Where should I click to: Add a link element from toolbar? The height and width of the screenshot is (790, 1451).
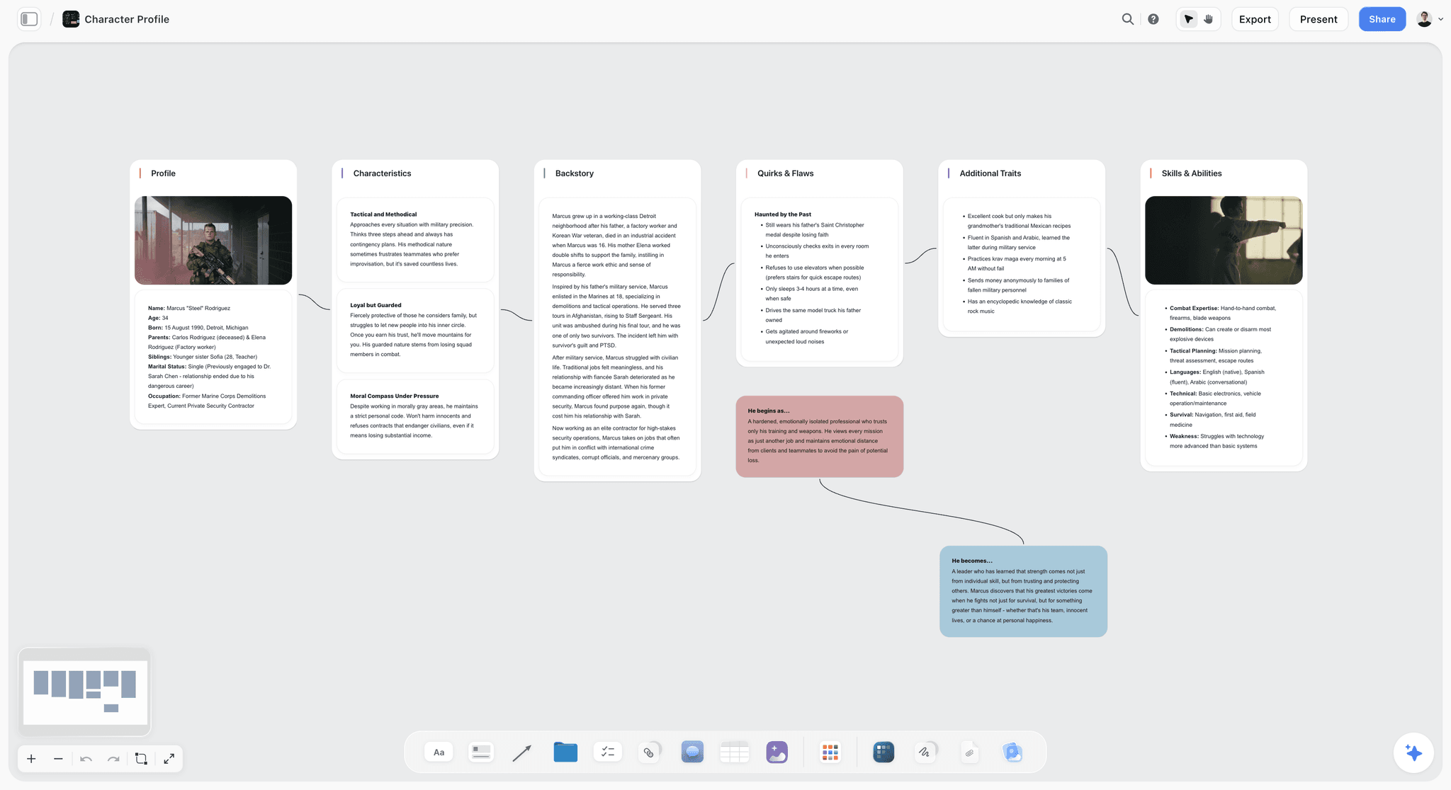coord(649,752)
